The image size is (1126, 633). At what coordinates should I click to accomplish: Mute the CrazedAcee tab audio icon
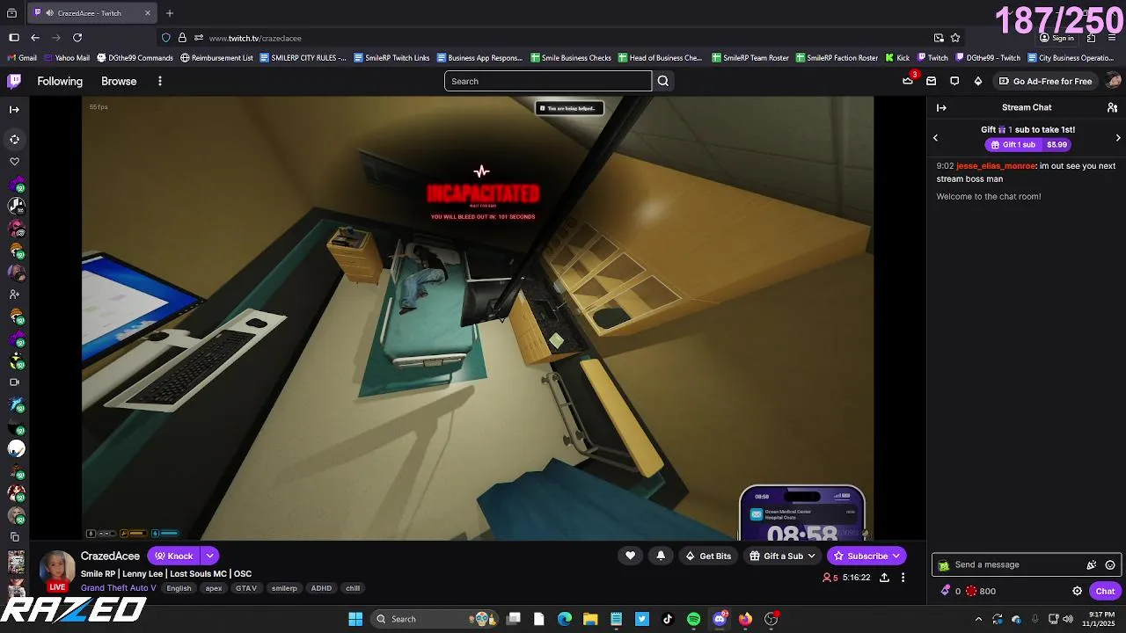click(x=49, y=13)
